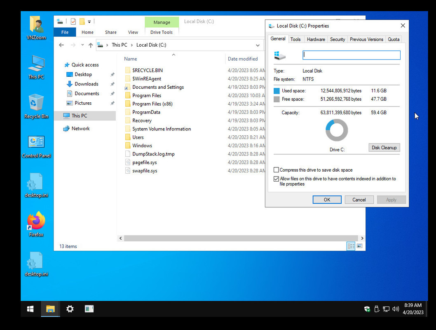Open the File ribbon tab
Screen dimensions: 436x330
(65, 32)
